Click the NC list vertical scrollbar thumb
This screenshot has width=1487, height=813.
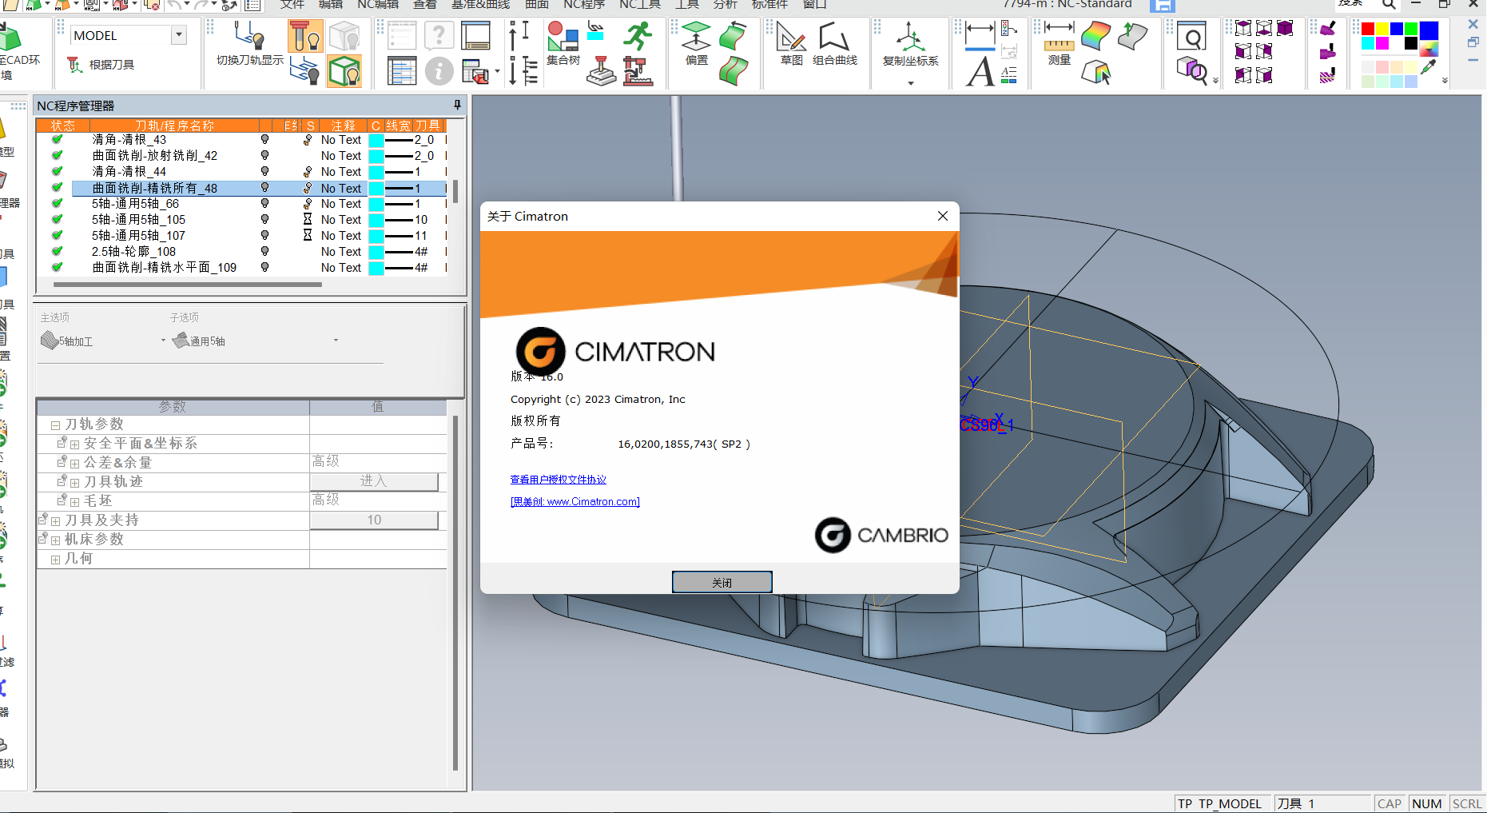pos(455,191)
